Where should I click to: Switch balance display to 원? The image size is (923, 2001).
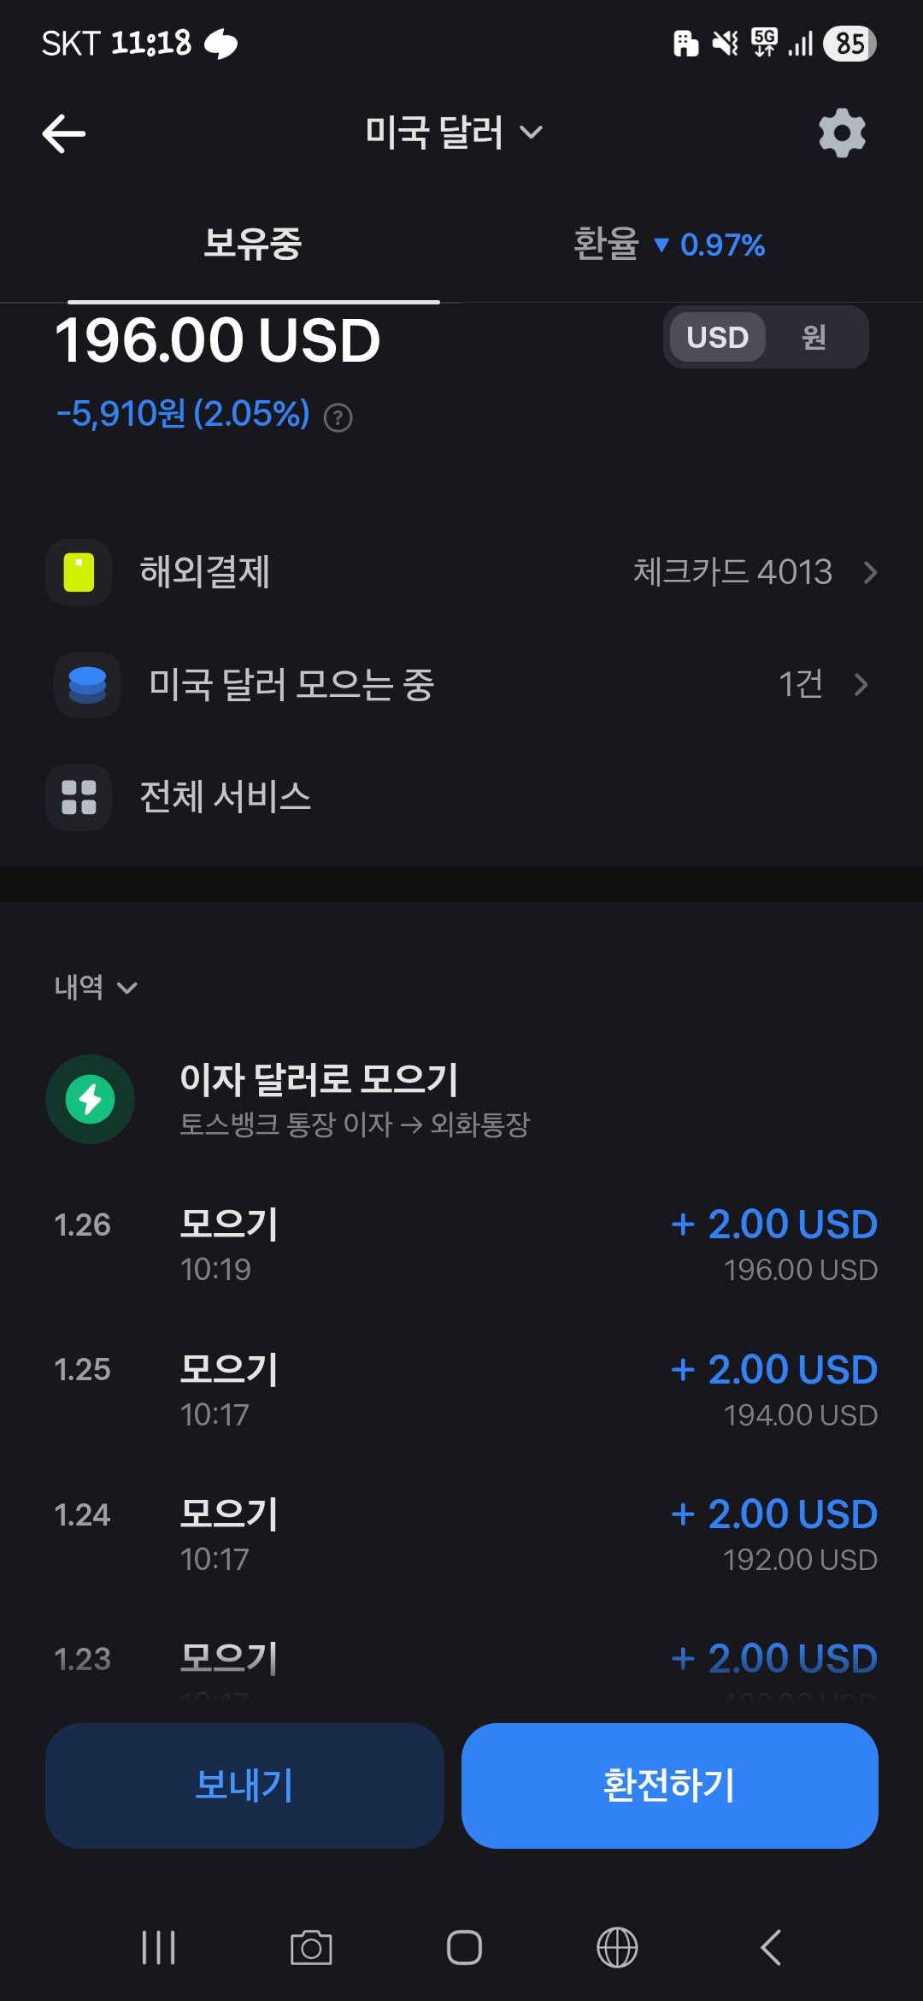814,337
